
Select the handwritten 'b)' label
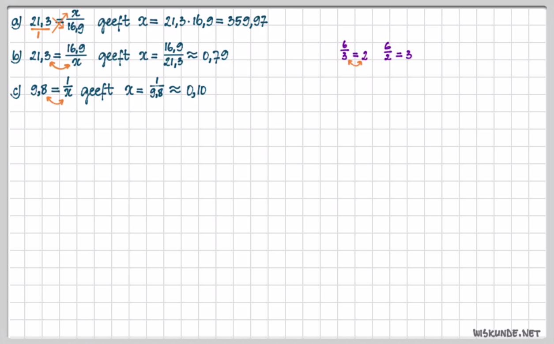coord(17,56)
